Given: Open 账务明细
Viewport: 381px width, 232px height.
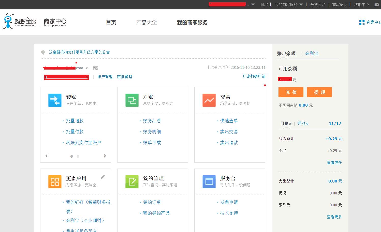Looking at the screenshot, I should point(152,132).
